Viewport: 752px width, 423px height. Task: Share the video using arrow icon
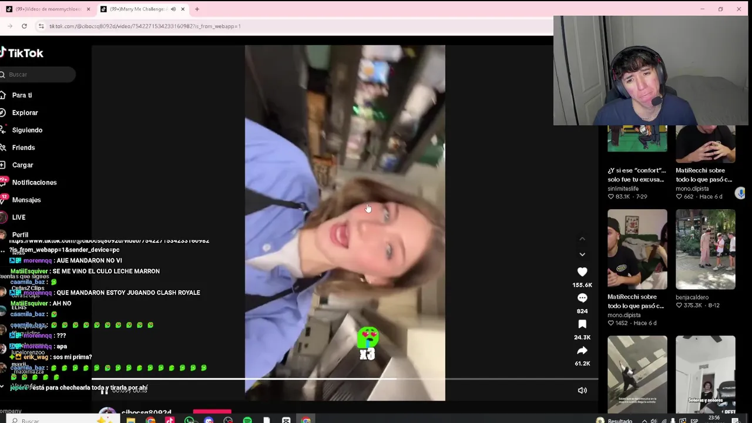pos(582,351)
